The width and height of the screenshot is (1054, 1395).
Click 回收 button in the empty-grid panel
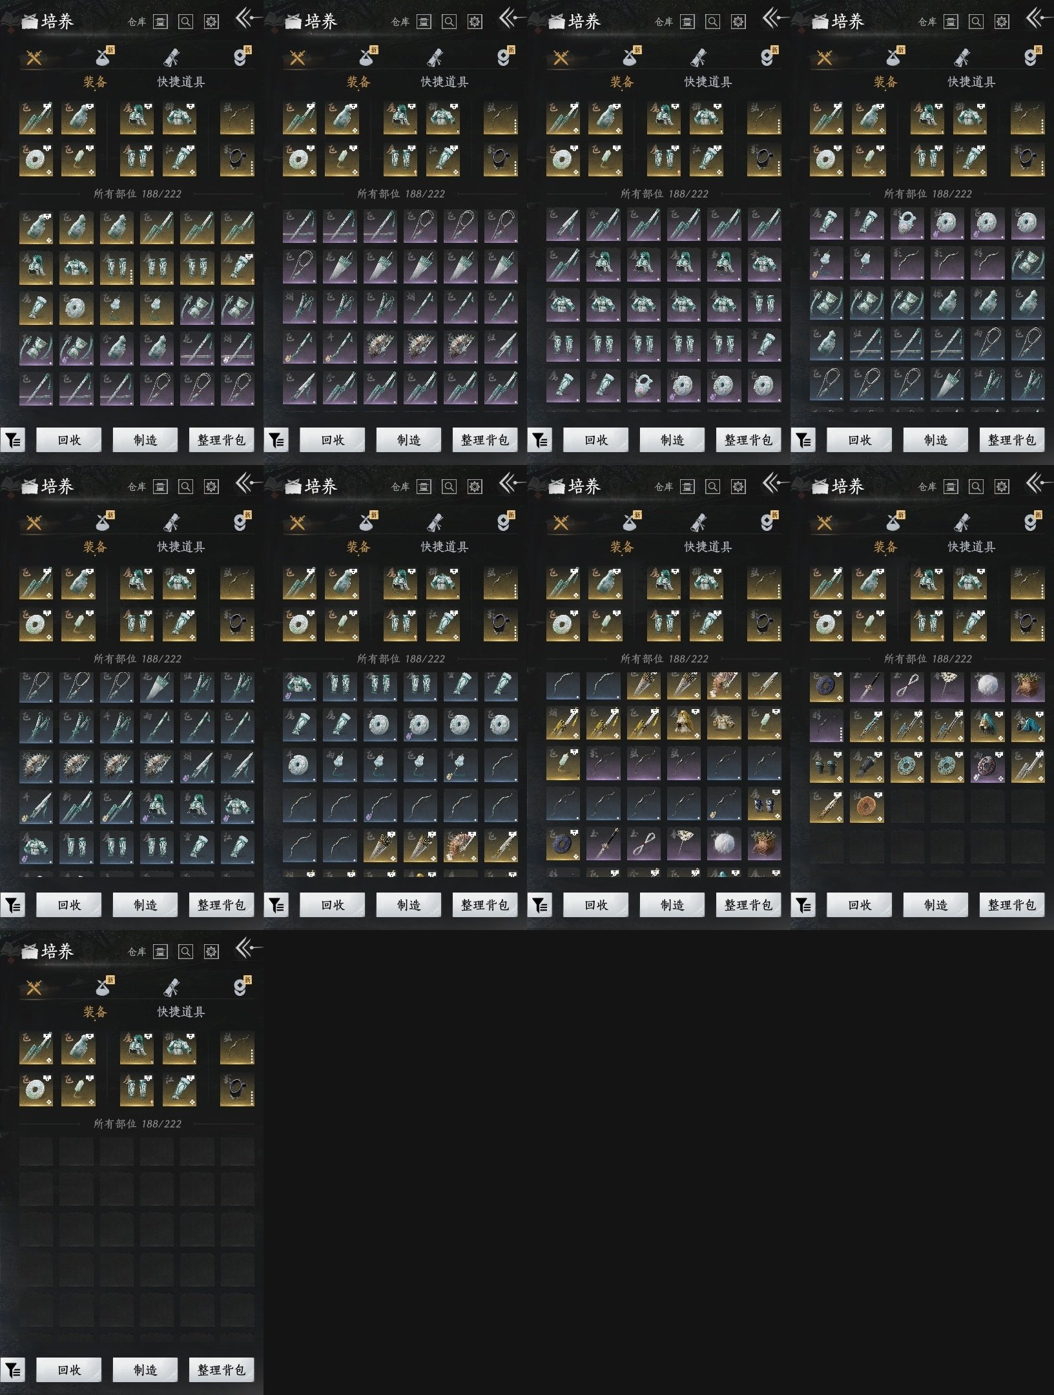(x=69, y=1370)
